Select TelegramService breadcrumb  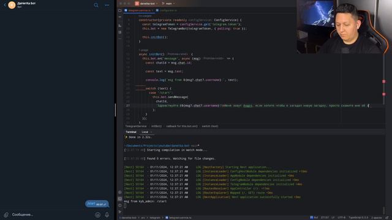pyautogui.click(x=136, y=127)
